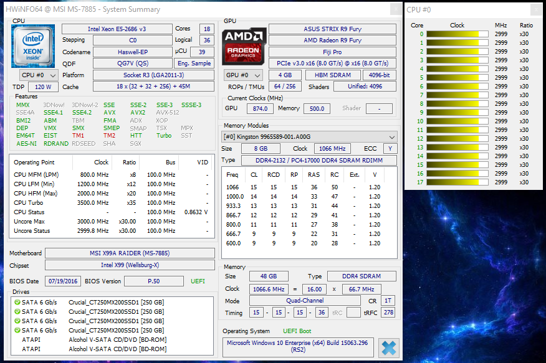Click the HBM SDRAM memory type field
Screen dimensions: 546x363
click(x=333, y=75)
